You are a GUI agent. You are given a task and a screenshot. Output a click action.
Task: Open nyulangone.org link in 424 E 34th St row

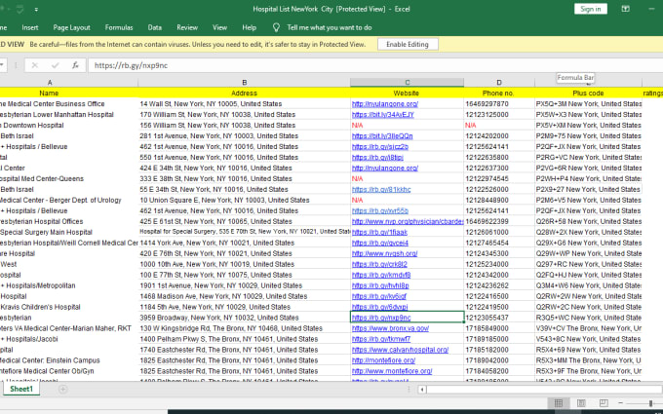click(x=385, y=169)
